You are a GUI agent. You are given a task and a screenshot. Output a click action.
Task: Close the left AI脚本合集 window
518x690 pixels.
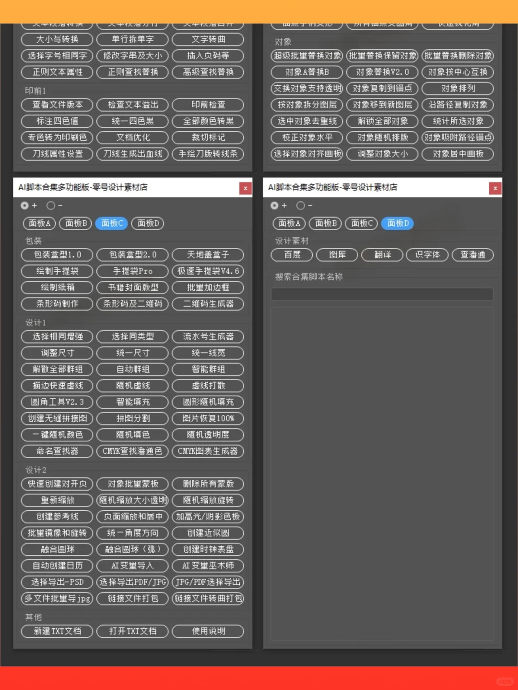tap(246, 188)
